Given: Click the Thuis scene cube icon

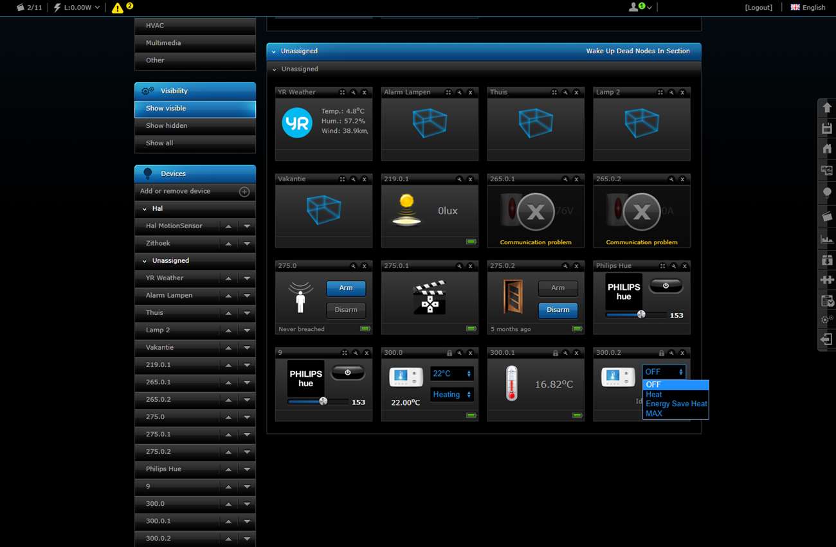Looking at the screenshot, I should coord(535,123).
